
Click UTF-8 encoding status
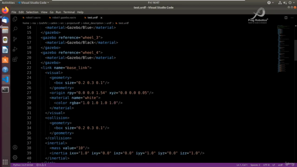click(x=266, y=165)
